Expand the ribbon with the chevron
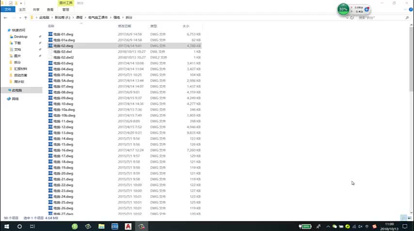The height and width of the screenshot is (231, 414). click(405, 10)
